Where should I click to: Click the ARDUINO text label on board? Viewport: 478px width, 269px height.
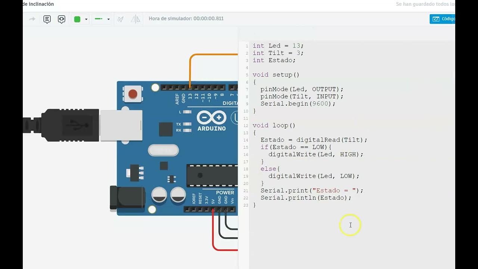pos(211,129)
